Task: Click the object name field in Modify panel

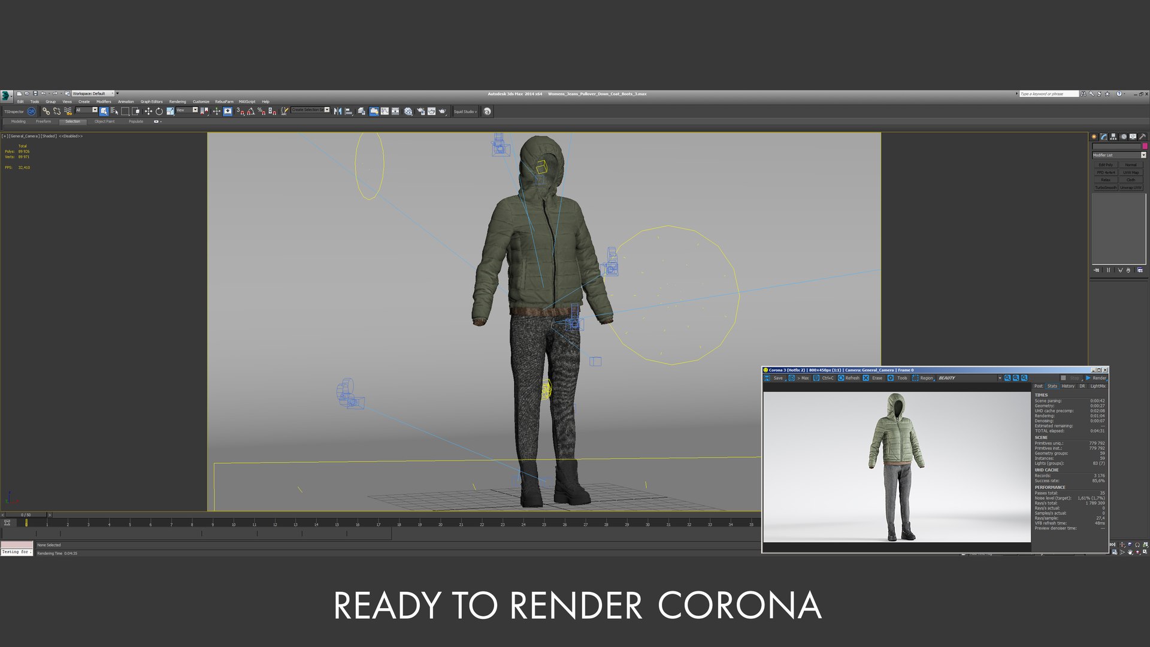Action: [x=1116, y=146]
